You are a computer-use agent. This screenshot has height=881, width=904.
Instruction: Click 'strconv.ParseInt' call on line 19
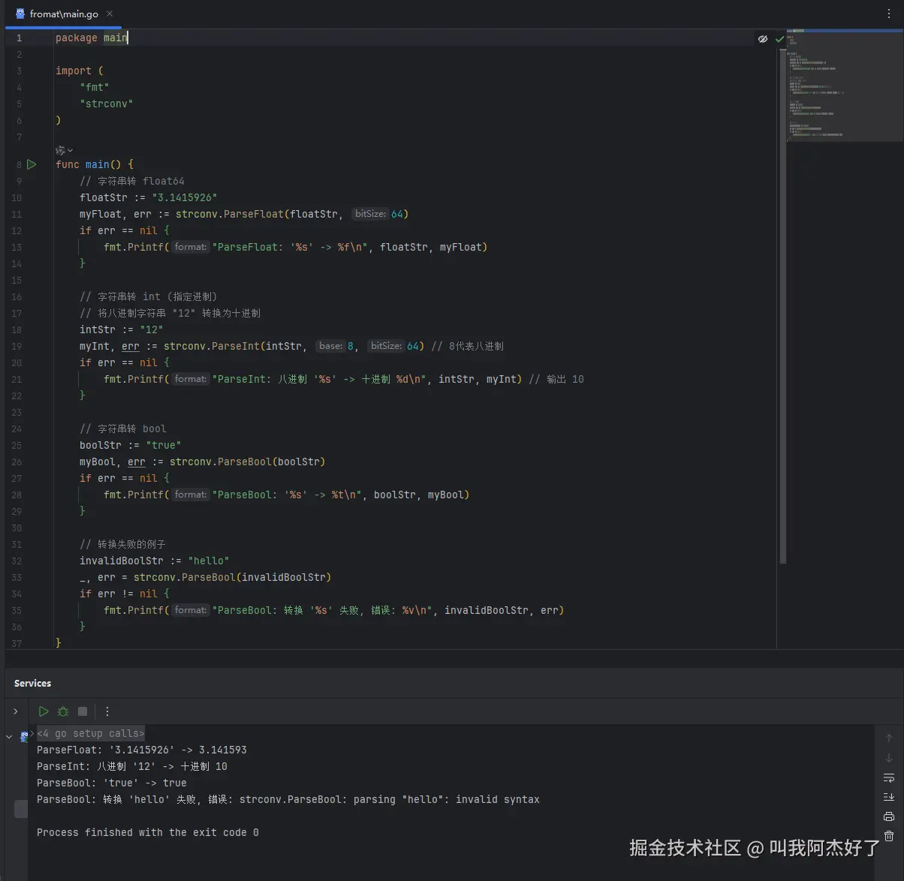click(x=212, y=346)
